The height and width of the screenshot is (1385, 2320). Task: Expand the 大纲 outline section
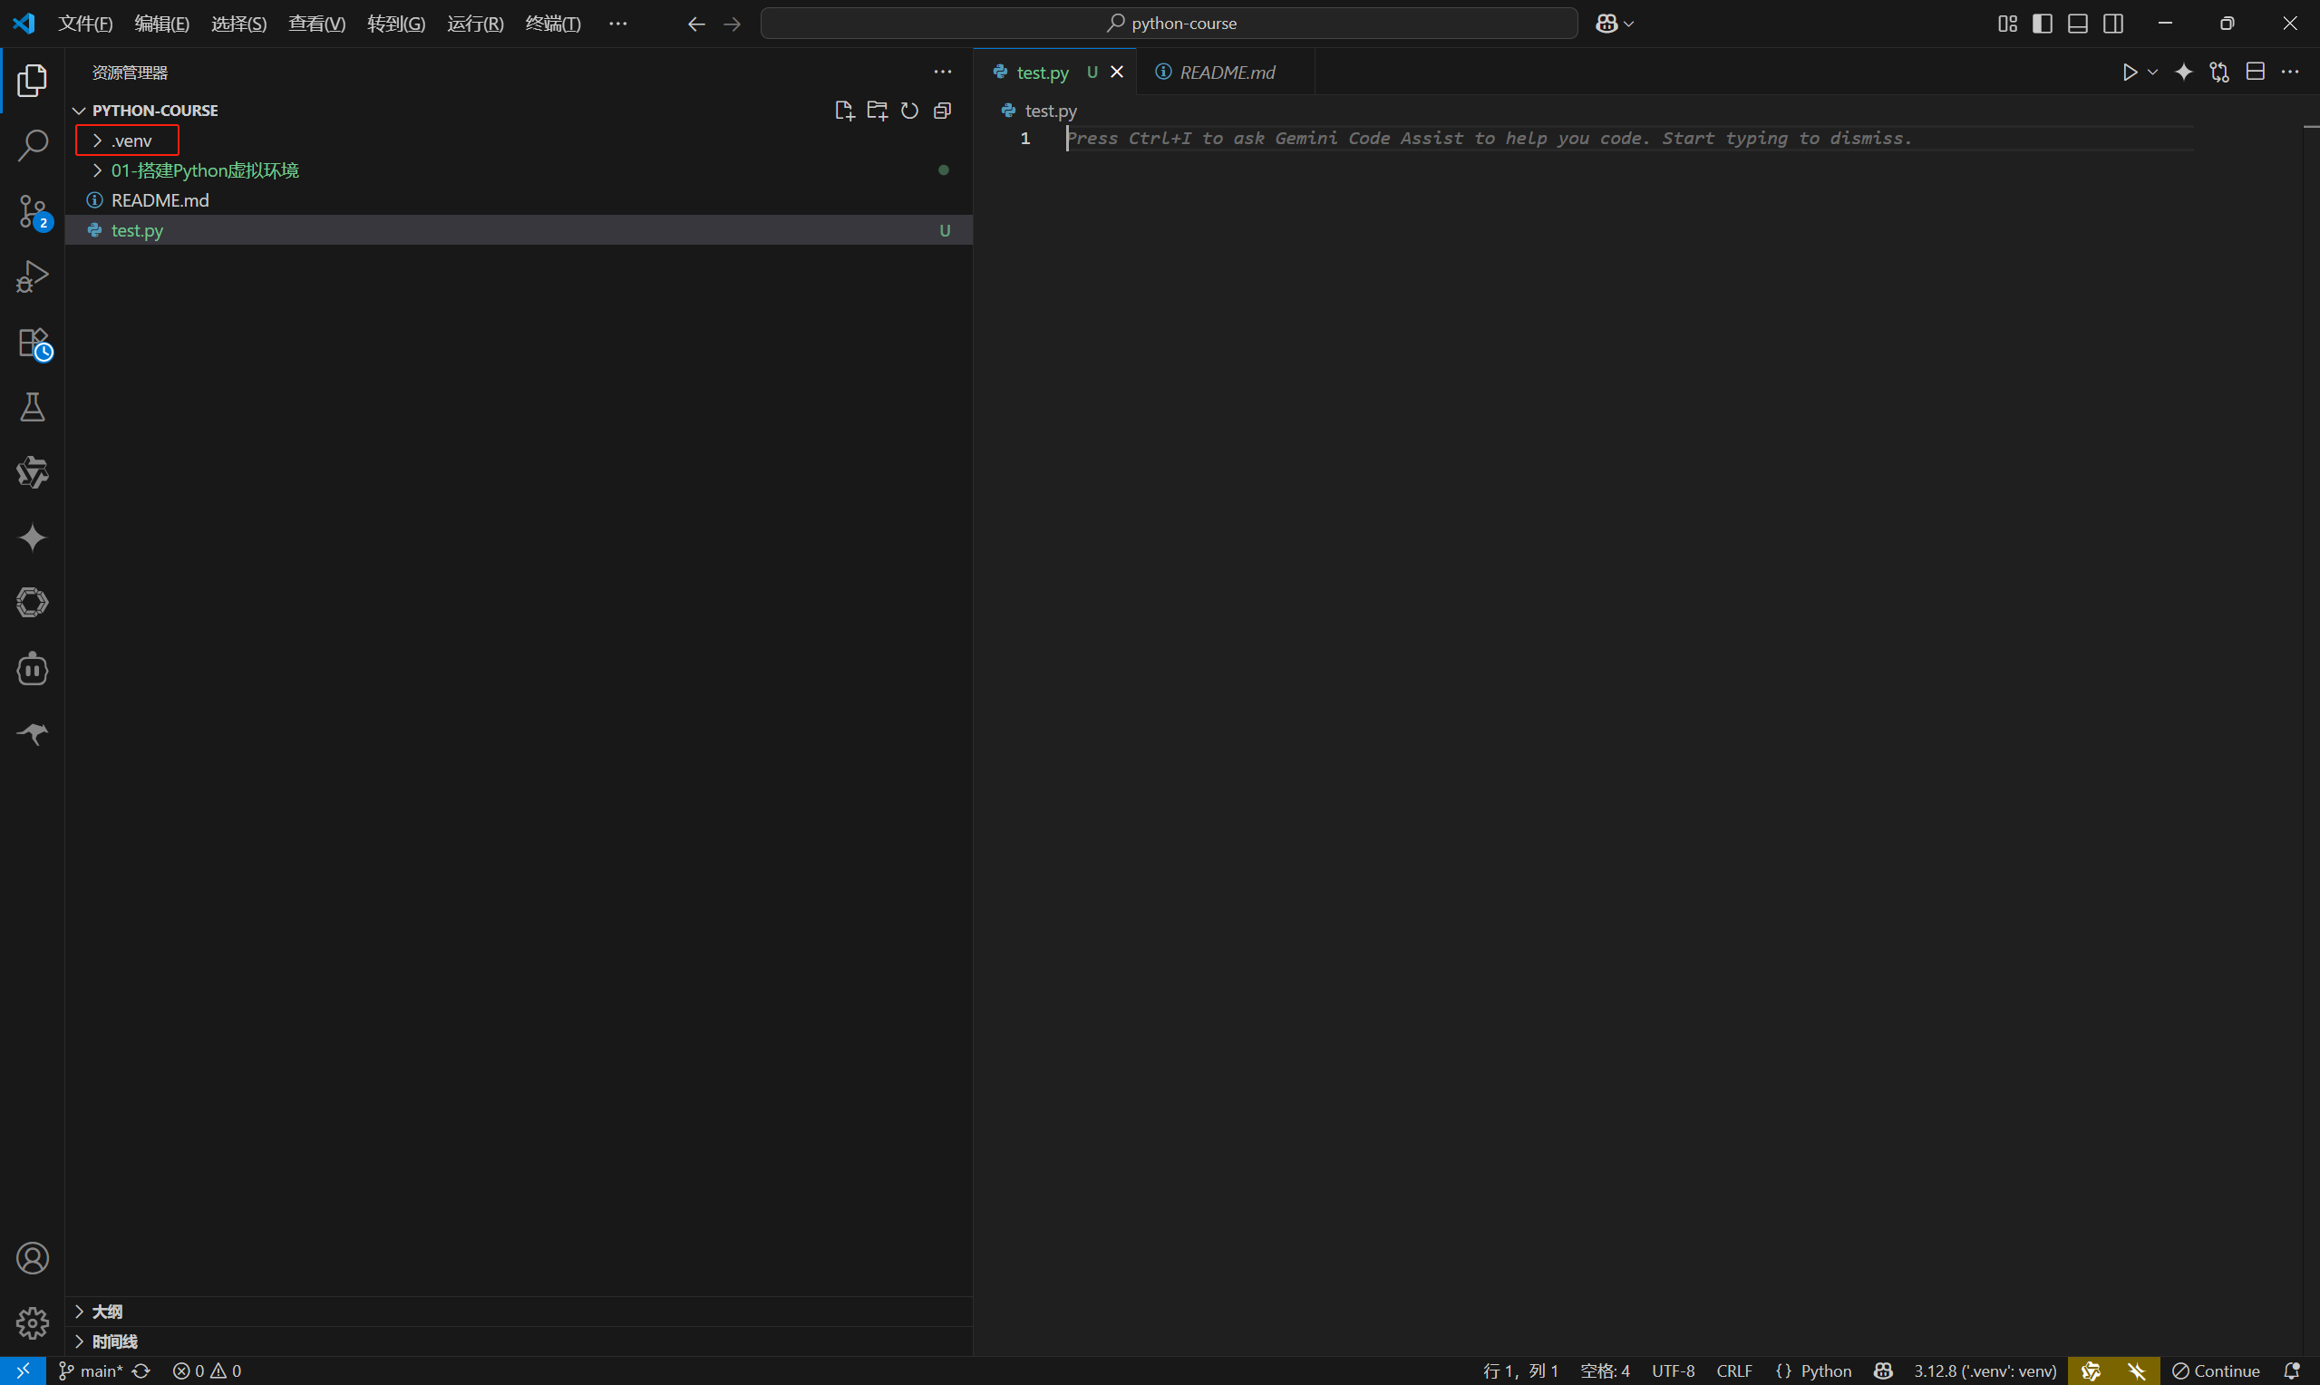point(106,1312)
